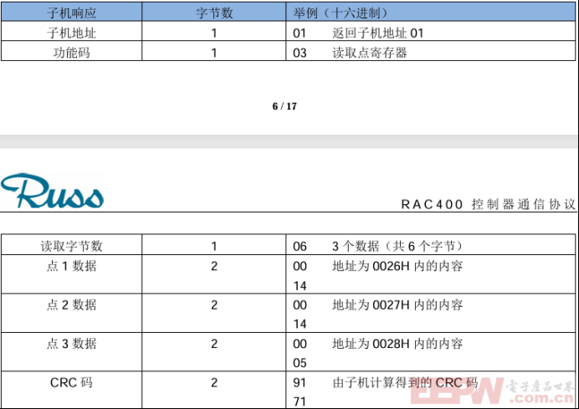Viewport: 579px width, 409px height.
Task: Select the '字节数' column header
Action: click(x=214, y=13)
